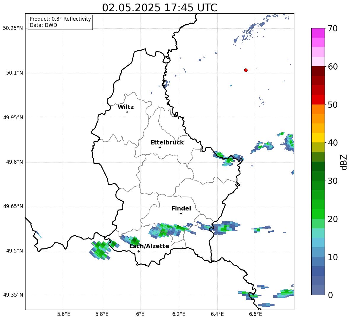The image size is (351, 320).
Task: Click the Esch/Alzette station marker cross
Action: pos(138,251)
